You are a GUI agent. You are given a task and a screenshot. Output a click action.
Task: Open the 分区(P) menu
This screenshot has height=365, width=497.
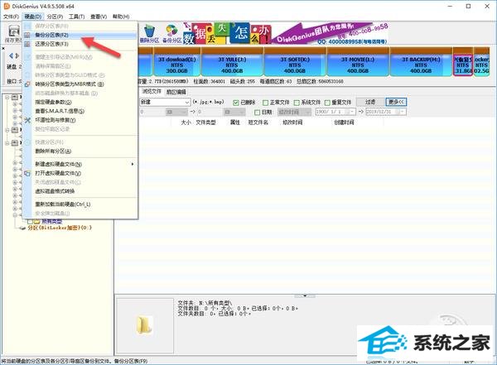(x=55, y=17)
